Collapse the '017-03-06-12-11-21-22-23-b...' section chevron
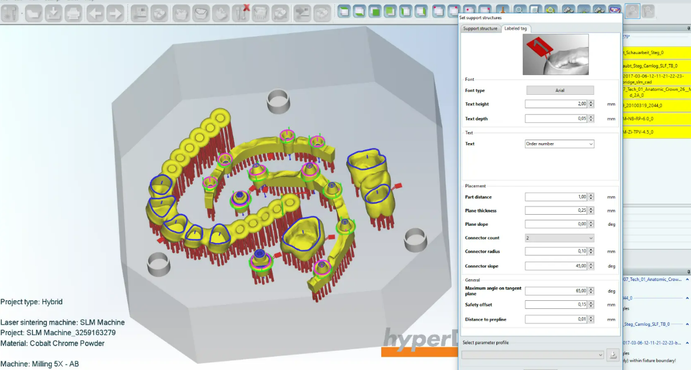Screen dimensions: 691x370 (x=687, y=343)
